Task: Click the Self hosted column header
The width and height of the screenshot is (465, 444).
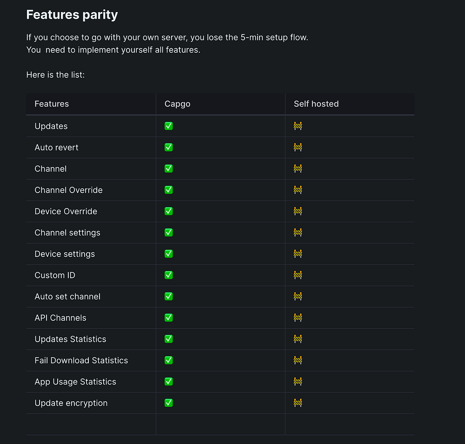Action: coord(316,104)
